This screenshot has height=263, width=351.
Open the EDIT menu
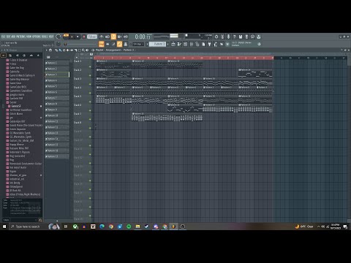pyautogui.click(x=8, y=37)
